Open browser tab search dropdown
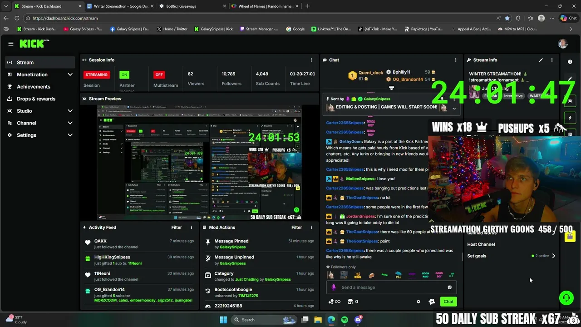This screenshot has height=327, width=581. click(6, 6)
